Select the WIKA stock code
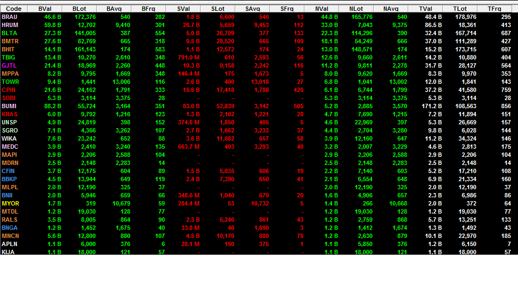 click(x=9, y=139)
